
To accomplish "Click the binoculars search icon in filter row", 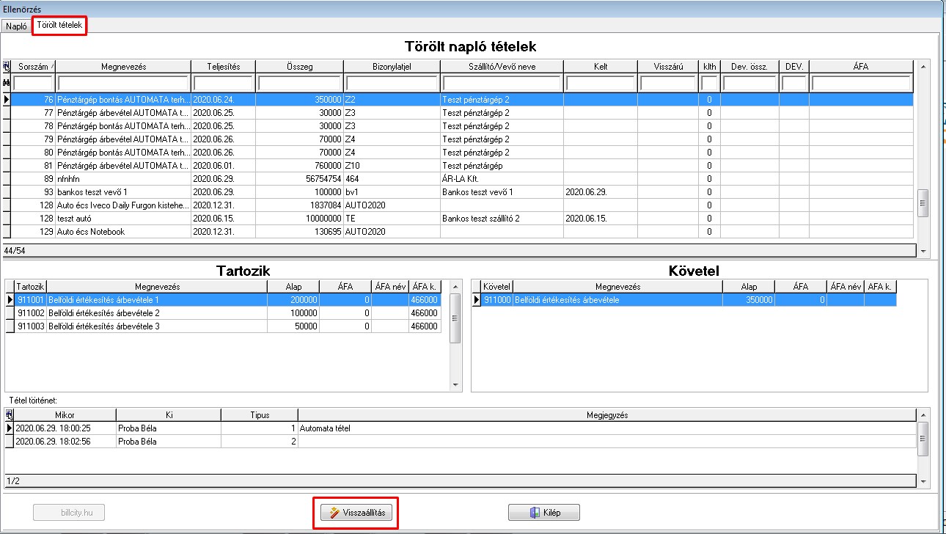I will coord(7,83).
